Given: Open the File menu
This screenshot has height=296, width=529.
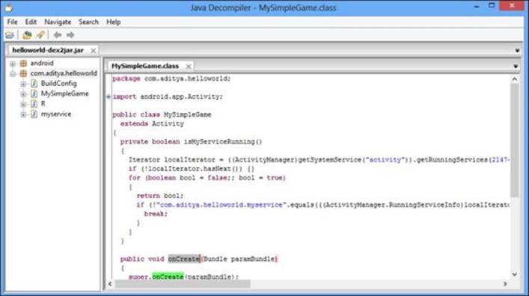Looking at the screenshot, I should tap(12, 22).
